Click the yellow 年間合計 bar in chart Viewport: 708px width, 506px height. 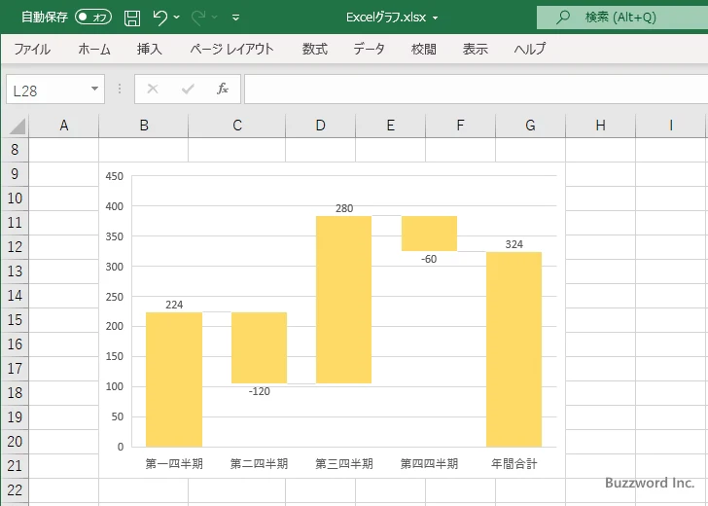513,350
